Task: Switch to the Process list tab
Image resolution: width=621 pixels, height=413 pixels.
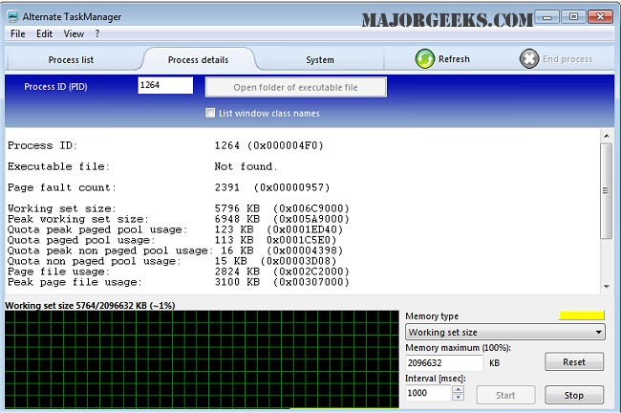Action: pyautogui.click(x=71, y=60)
